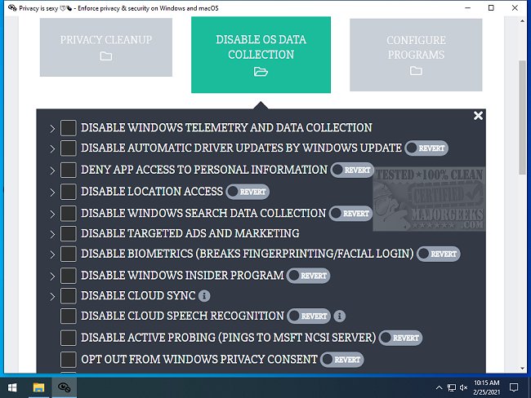Check Disable Windows Insider Program box

pyautogui.click(x=69, y=275)
